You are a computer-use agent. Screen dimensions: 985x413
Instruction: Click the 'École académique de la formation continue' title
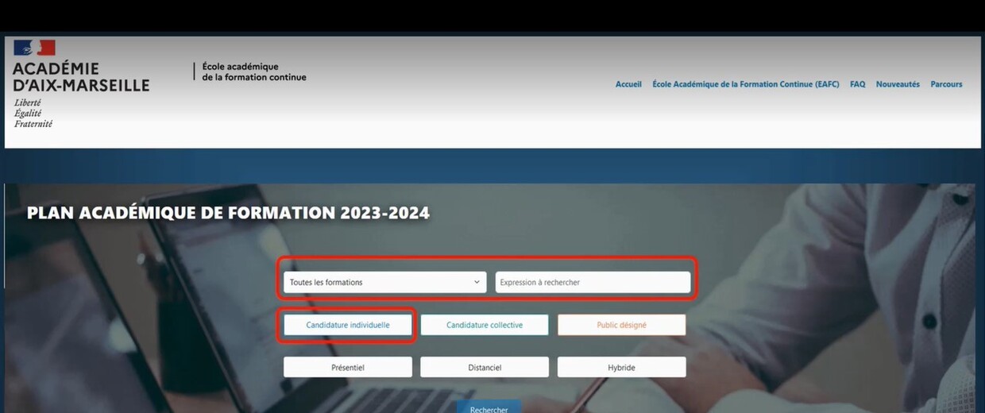(x=254, y=72)
